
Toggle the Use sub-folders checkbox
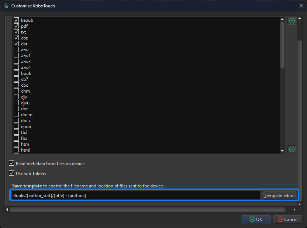point(11,173)
